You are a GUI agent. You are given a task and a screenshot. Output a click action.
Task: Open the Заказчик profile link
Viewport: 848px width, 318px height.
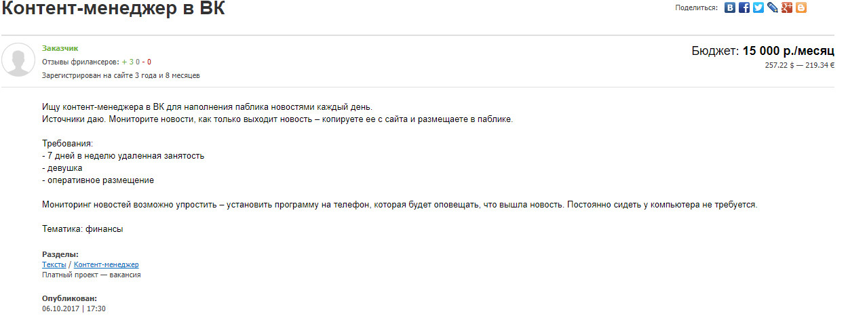tap(60, 48)
